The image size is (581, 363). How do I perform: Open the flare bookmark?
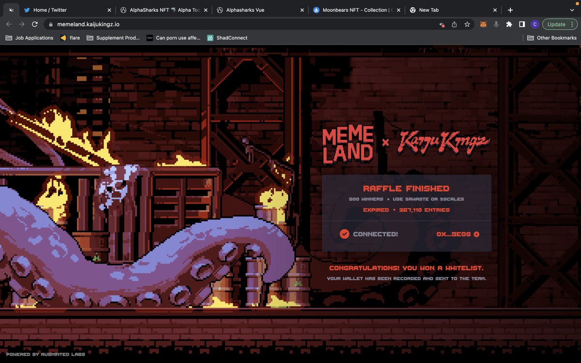coord(70,38)
